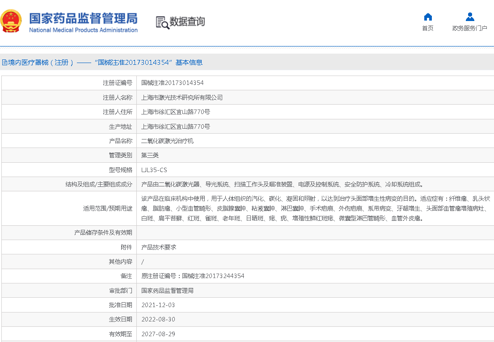
Task: Click the 原注册证编号 remark text
Action: pyautogui.click(x=193, y=276)
